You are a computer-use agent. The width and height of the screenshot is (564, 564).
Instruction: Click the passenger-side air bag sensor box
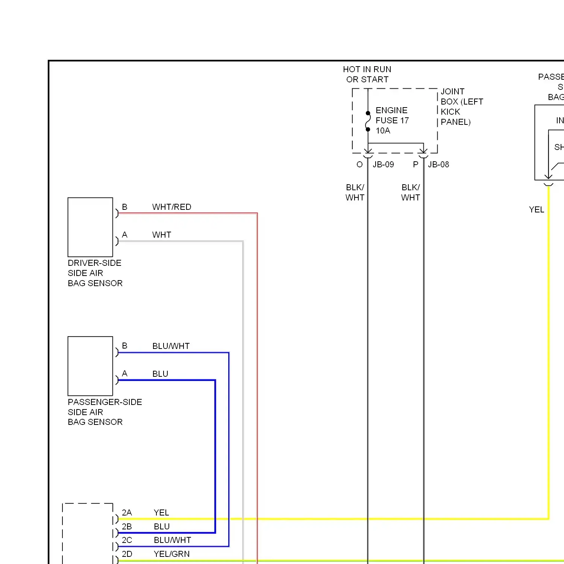(90, 366)
